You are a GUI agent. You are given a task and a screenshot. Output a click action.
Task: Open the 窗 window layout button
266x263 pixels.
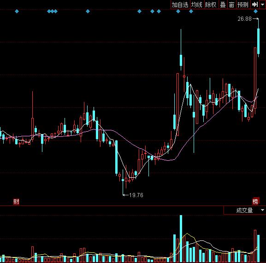[232, 5]
